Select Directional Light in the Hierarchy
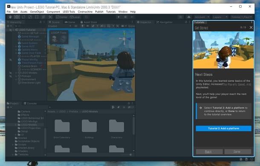260x166 pixels. [x=29, y=83]
